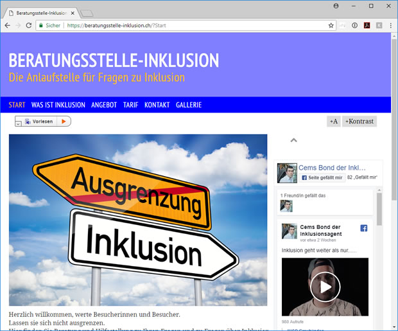This screenshot has width=398, height=331.
Task: Toggle high contrast with +Kontrast button
Action: click(x=359, y=121)
